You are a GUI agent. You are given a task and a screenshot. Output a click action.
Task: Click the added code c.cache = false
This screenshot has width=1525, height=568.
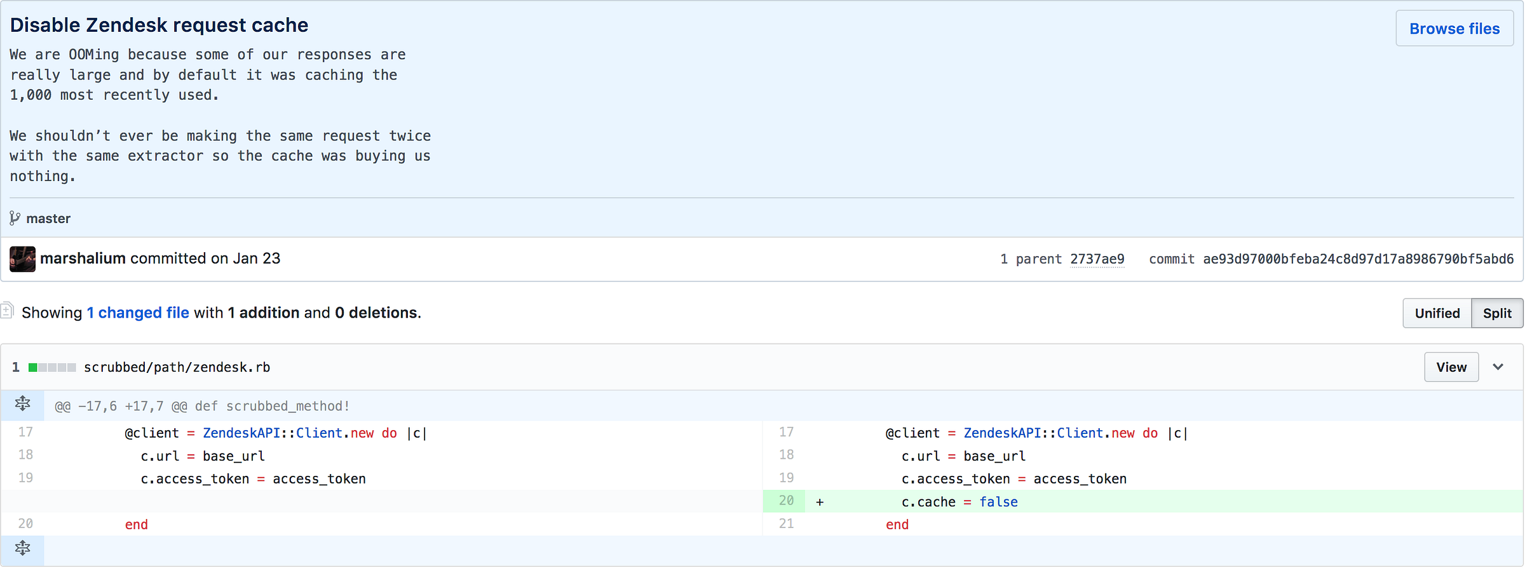click(x=959, y=502)
